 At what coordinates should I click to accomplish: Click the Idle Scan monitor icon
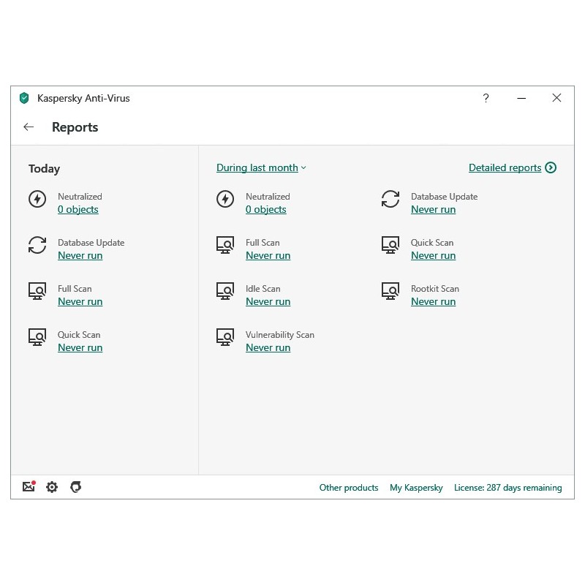225,291
